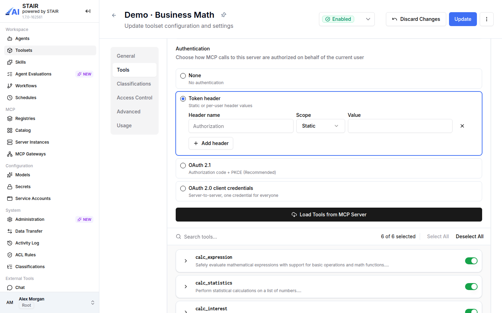Image resolution: width=502 pixels, height=313 pixels.
Task: Open Skills in the sidebar
Action: click(x=50, y=62)
